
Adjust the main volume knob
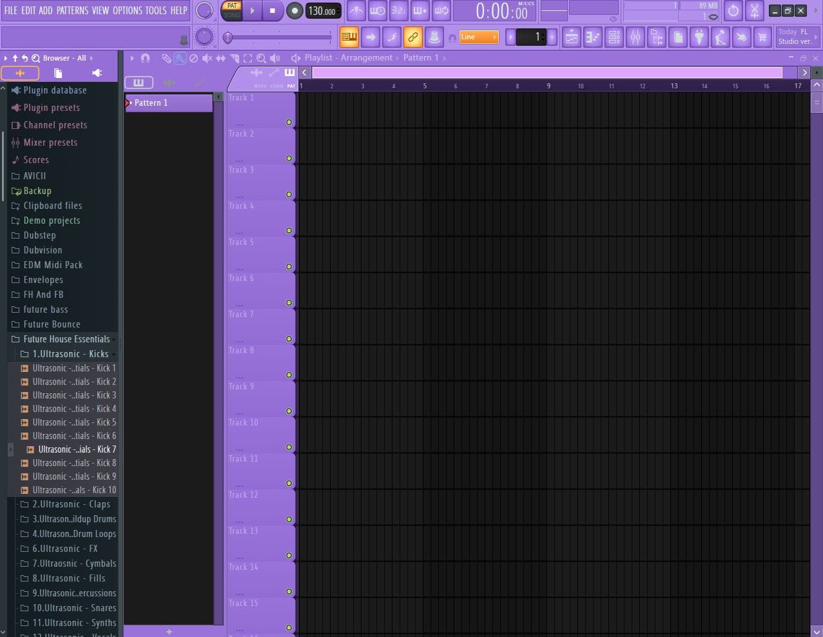click(204, 10)
